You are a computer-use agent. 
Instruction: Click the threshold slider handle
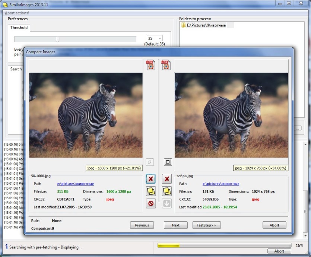tap(57, 39)
